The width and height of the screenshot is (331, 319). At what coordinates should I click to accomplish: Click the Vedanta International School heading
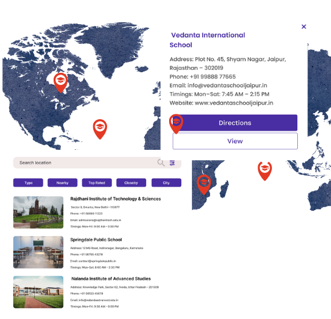point(207,40)
